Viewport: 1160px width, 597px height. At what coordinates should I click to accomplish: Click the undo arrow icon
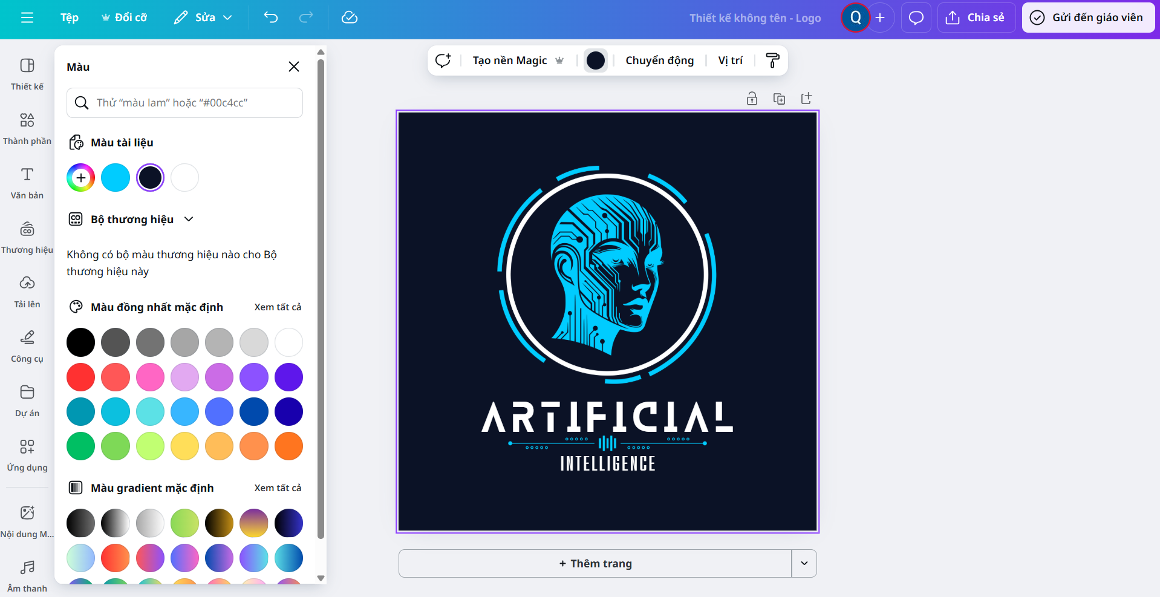coord(270,18)
